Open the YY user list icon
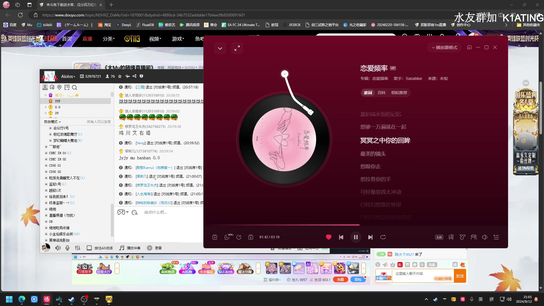 [45, 87]
